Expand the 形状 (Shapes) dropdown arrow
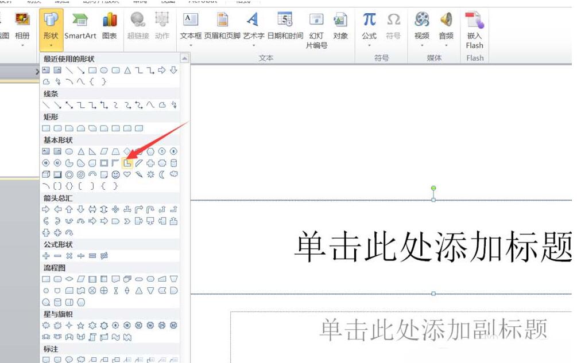 click(51, 45)
